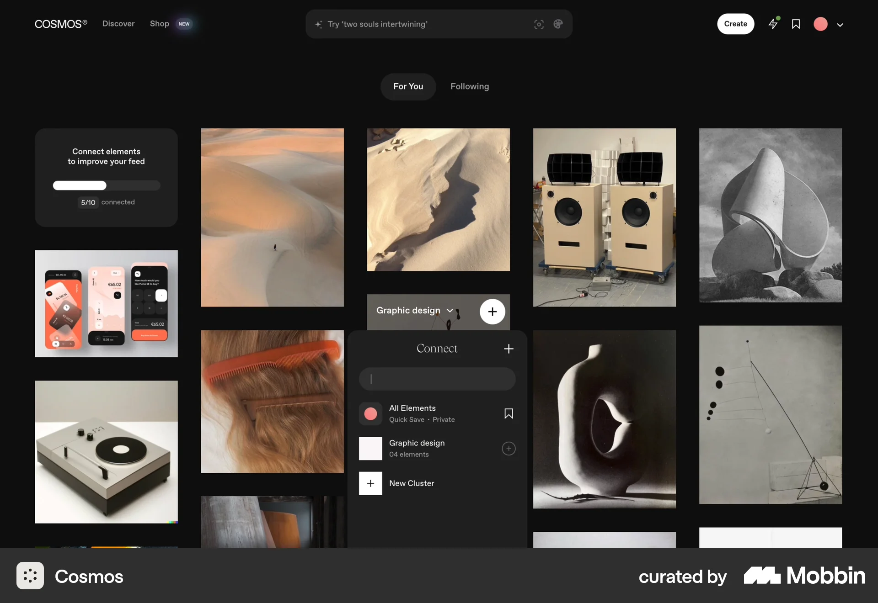Select the For You tab
Image resolution: width=878 pixels, height=603 pixels.
[408, 86]
